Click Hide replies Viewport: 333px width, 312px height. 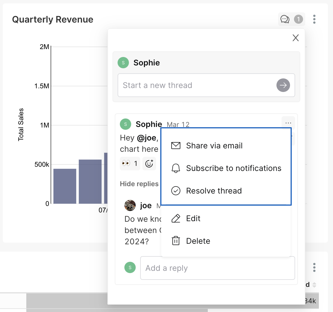pyautogui.click(x=139, y=184)
